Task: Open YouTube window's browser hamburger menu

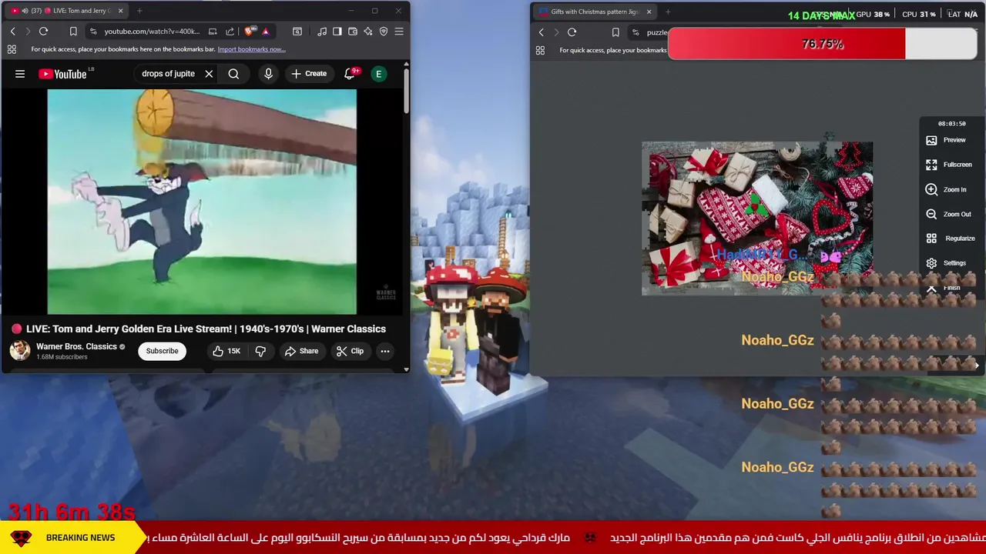Action: tap(399, 32)
